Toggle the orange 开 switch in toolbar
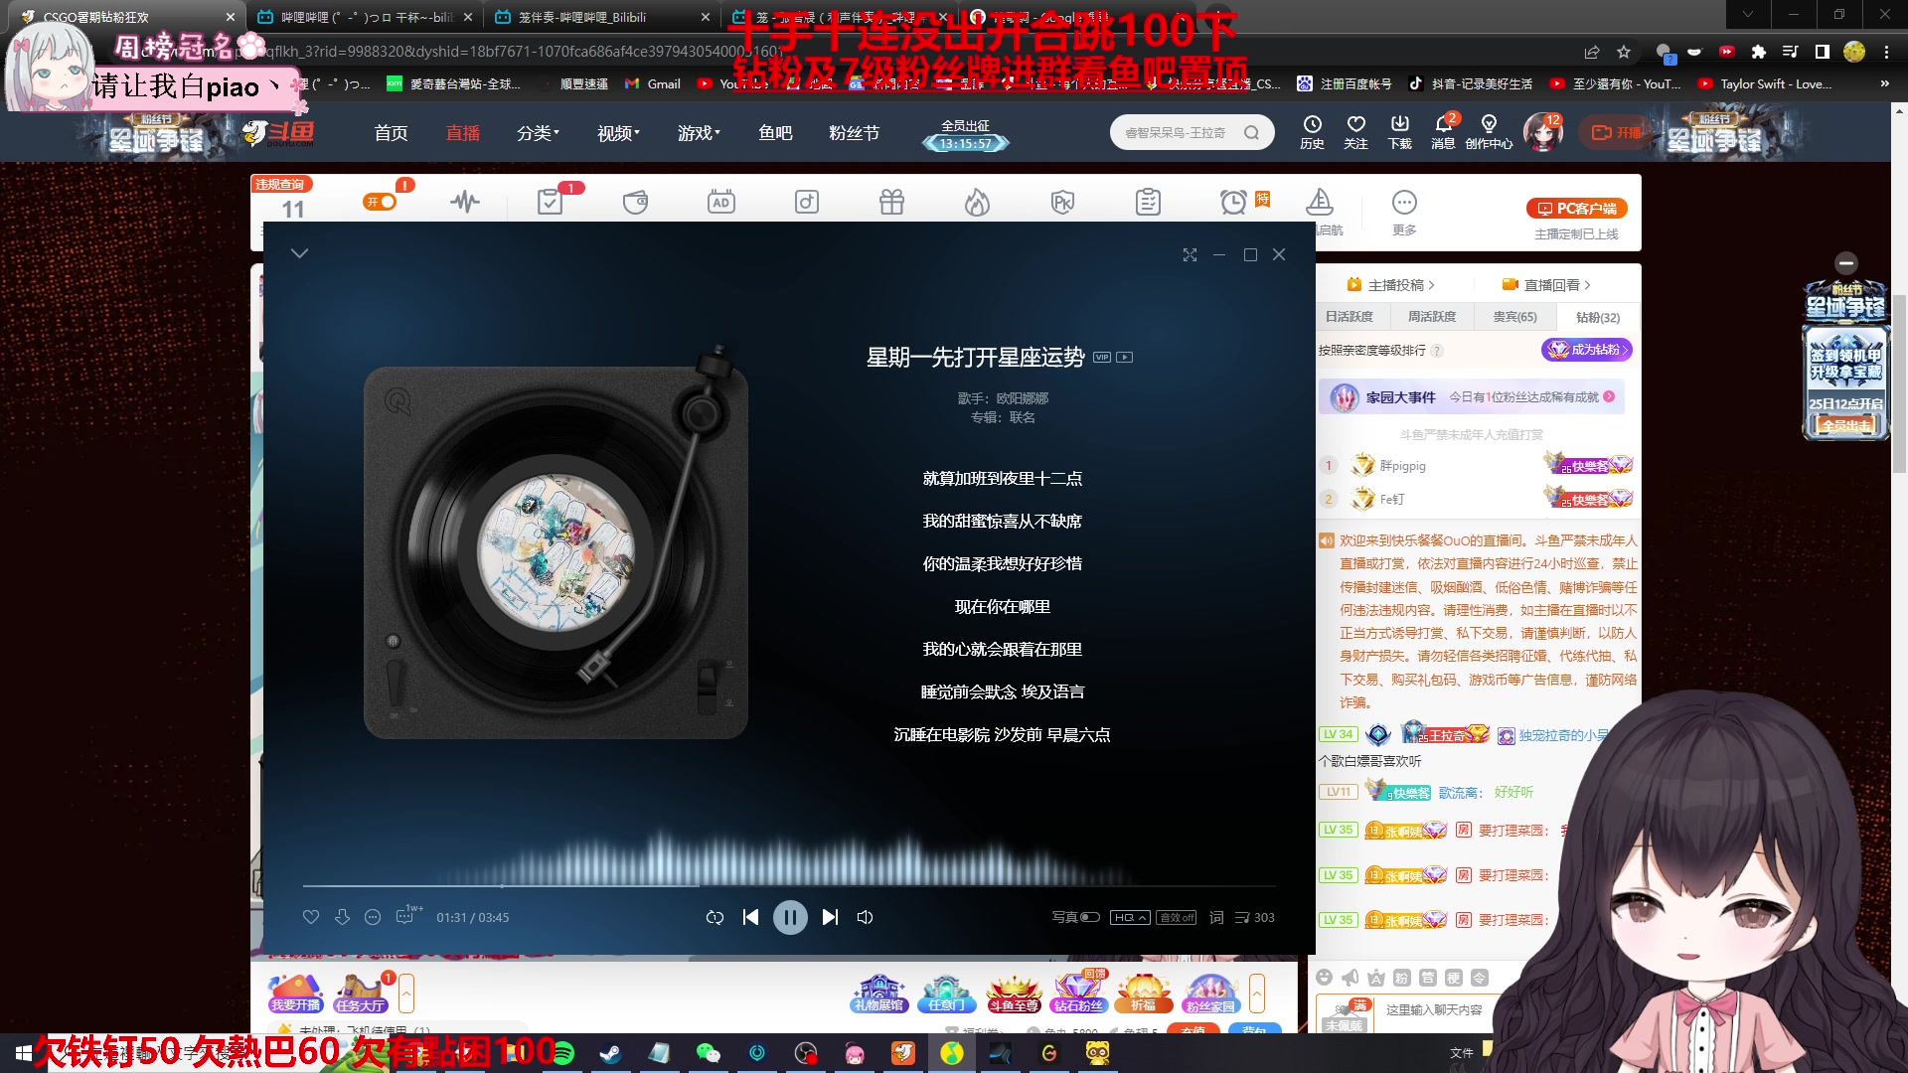 pyautogui.click(x=380, y=202)
